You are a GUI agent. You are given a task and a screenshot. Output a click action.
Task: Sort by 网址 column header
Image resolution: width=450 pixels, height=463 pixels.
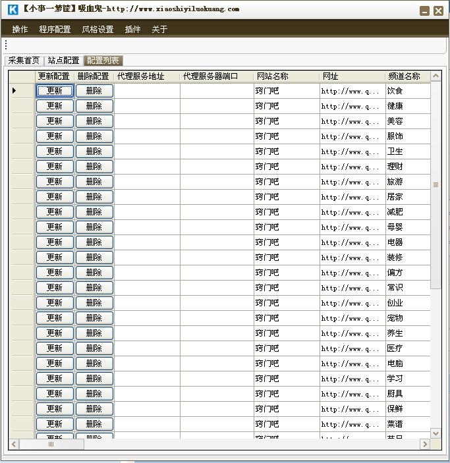(352, 76)
